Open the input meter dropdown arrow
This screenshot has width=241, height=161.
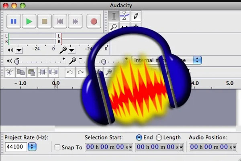pyautogui.click(x=71, y=50)
